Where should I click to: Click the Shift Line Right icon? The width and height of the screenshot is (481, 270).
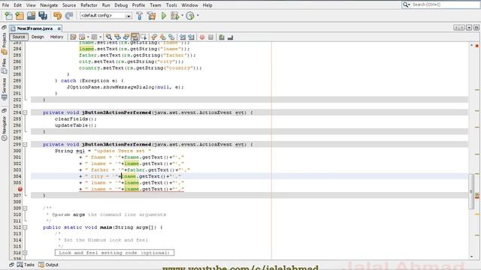(191, 37)
